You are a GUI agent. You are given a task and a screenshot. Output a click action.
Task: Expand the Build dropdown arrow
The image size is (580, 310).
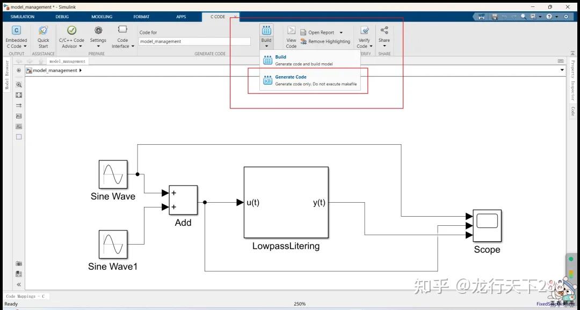click(266, 47)
